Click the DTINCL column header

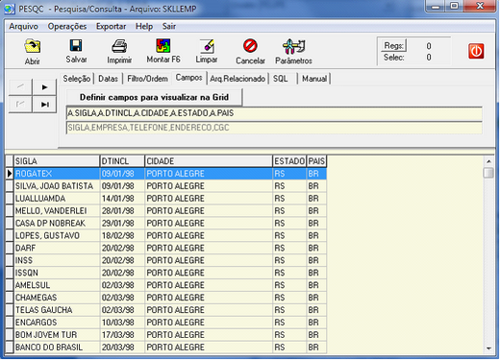pos(122,161)
